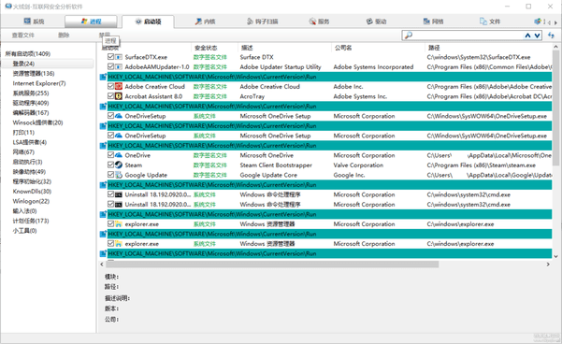Click the app icon in title bar
This screenshot has width=562, height=344.
[x=8, y=7]
